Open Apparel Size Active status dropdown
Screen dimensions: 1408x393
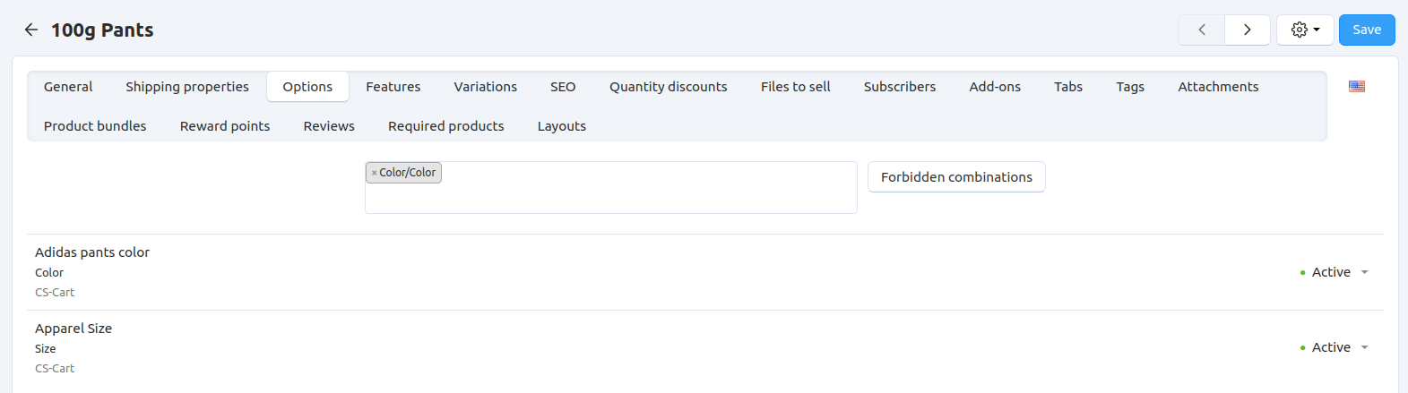click(1334, 347)
